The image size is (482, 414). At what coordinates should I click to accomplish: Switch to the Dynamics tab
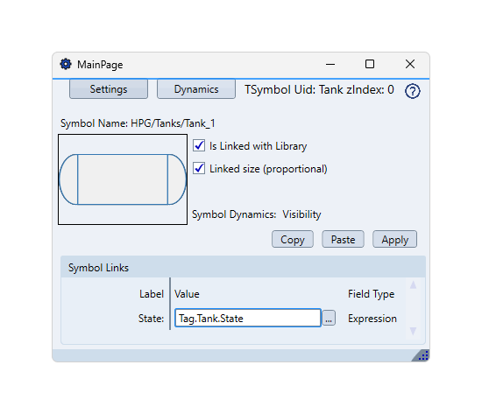point(196,89)
